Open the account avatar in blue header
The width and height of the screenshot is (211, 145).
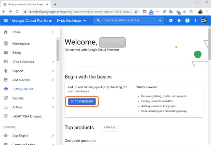[x=204, y=20]
